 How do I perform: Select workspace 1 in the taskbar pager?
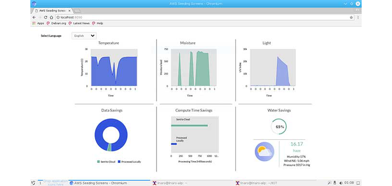40,183
